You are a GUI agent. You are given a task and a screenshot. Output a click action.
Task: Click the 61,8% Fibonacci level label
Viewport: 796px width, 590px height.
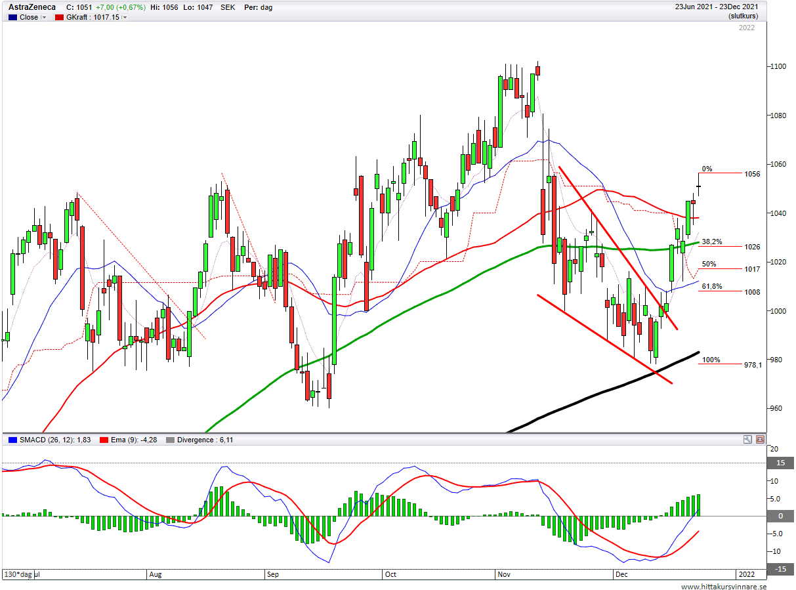[712, 287]
